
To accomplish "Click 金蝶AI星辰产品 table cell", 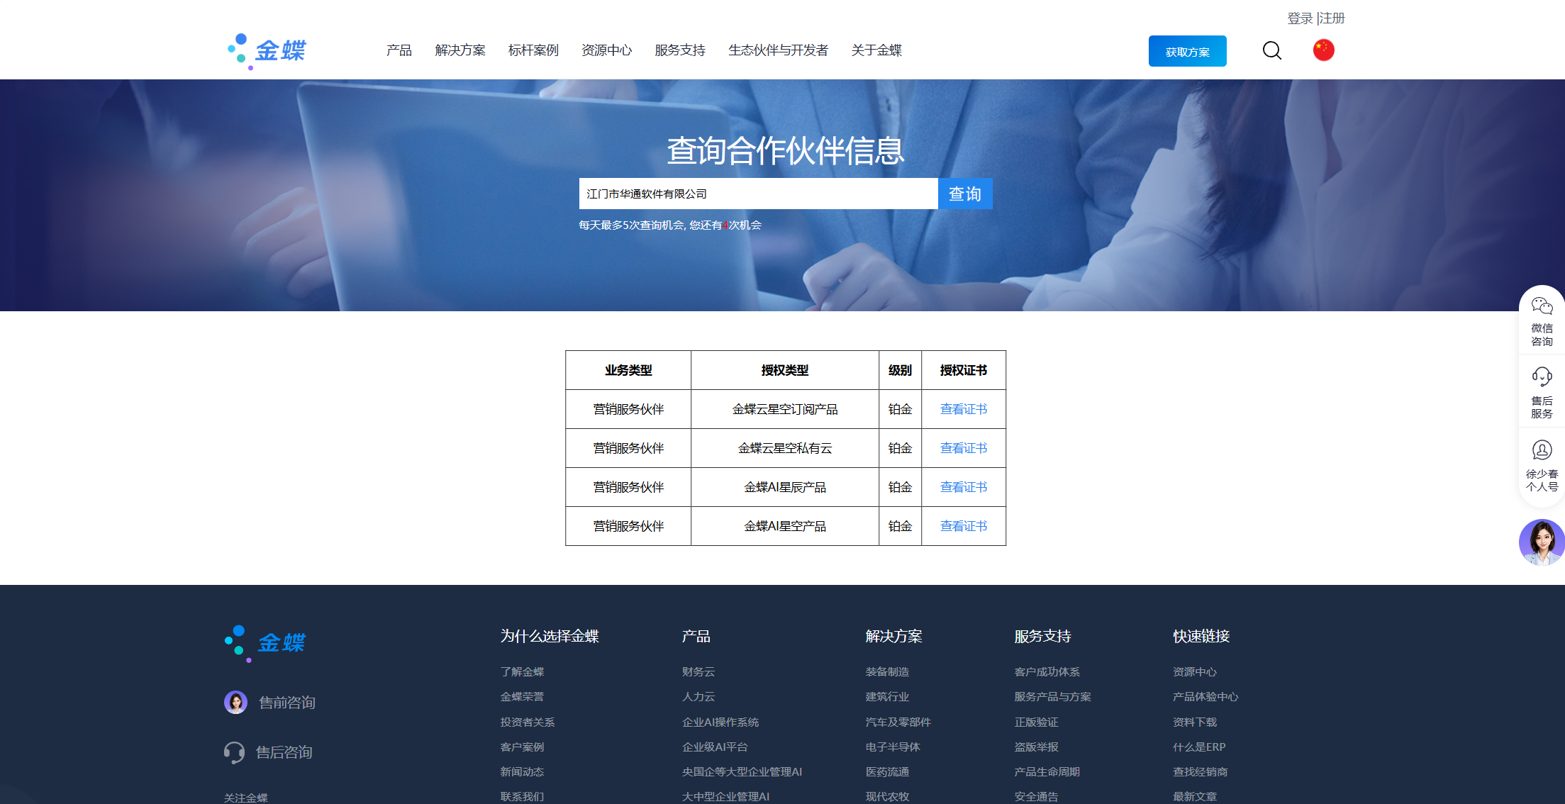I will [785, 487].
